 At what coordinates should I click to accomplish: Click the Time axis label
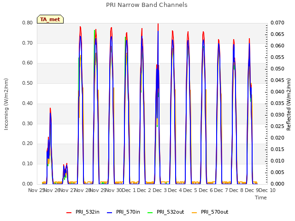tap(261, 198)
